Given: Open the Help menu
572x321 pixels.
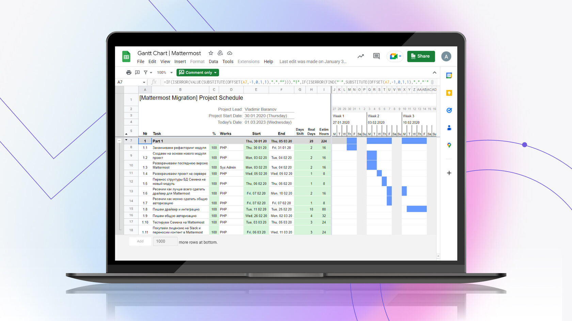Looking at the screenshot, I should 268,61.
